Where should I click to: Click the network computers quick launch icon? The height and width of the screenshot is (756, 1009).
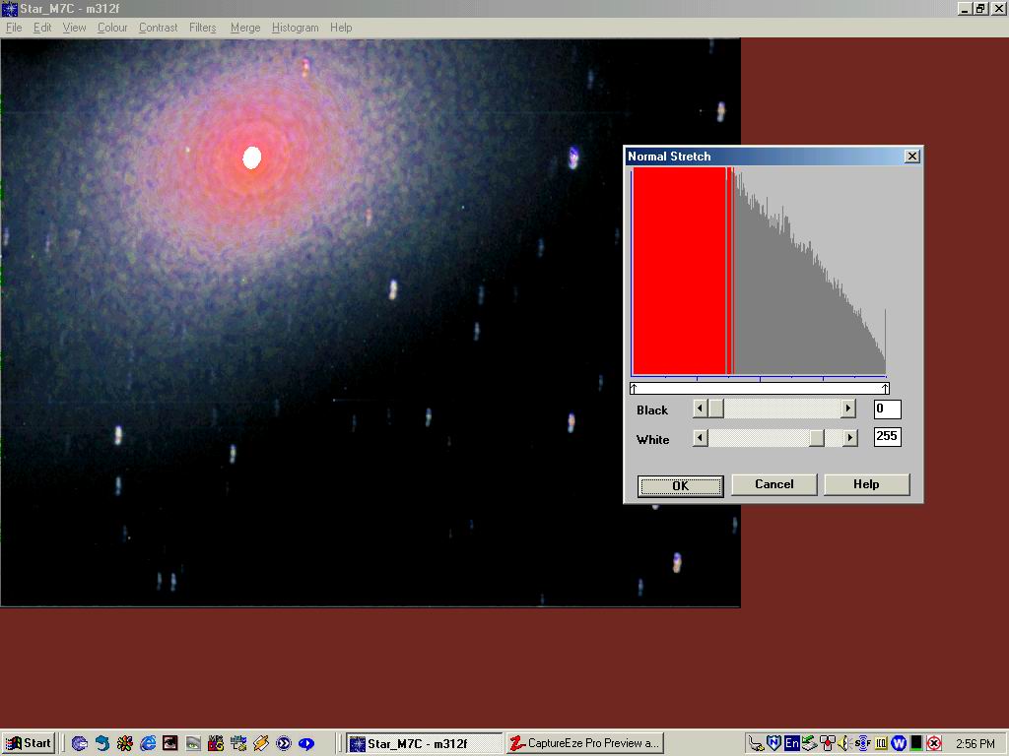238,744
